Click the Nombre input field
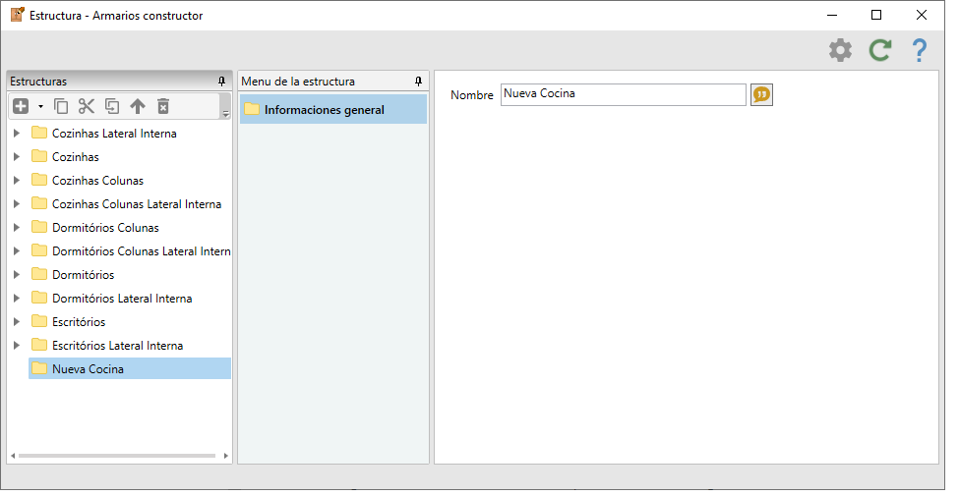Screen dimensions: 959x496 tap(624, 95)
